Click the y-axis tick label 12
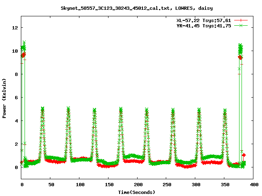 click(15, 28)
